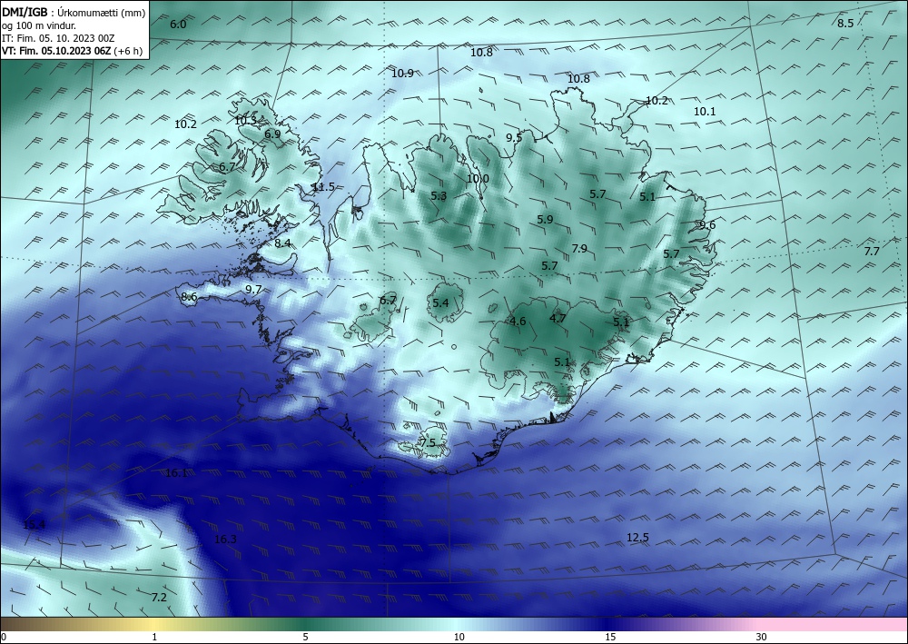Click the map value 8.4
908x644 pixels.
282,243
